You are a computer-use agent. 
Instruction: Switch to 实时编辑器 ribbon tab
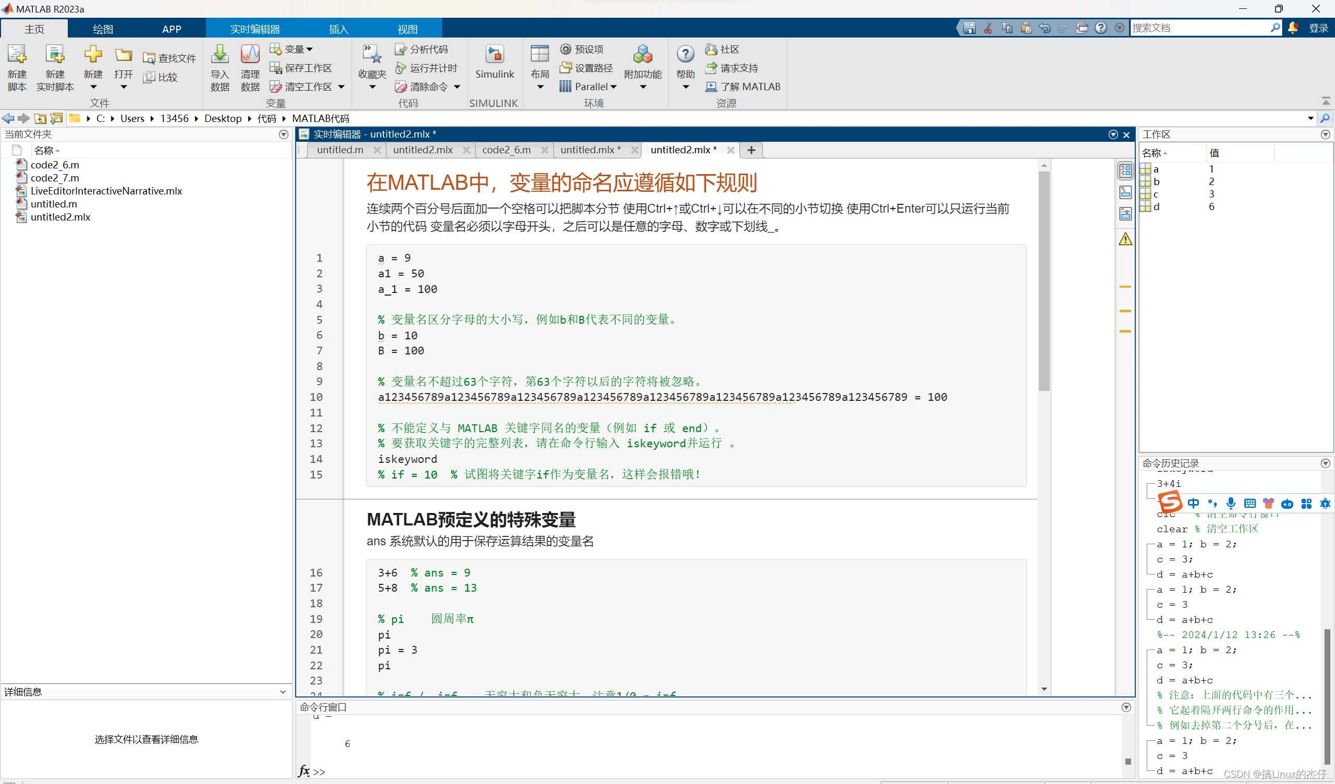[255, 29]
